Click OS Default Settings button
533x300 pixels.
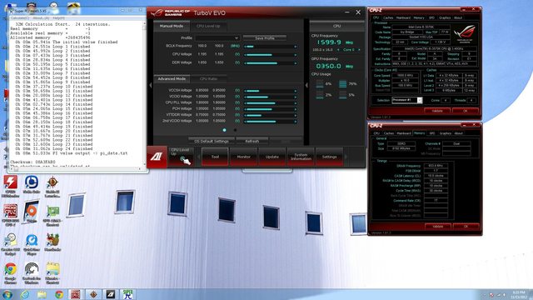(x=211, y=141)
